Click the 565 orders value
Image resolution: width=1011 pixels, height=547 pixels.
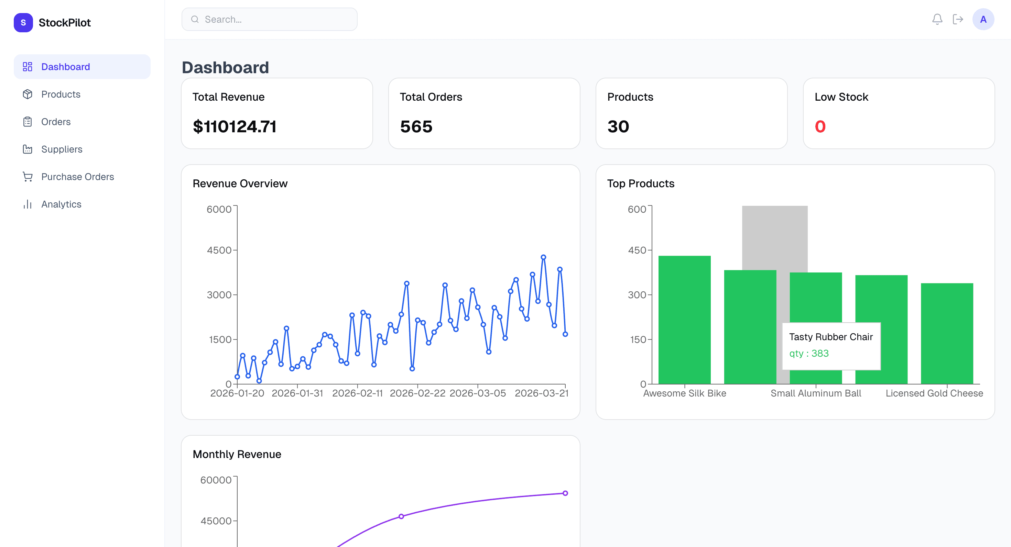click(x=416, y=127)
